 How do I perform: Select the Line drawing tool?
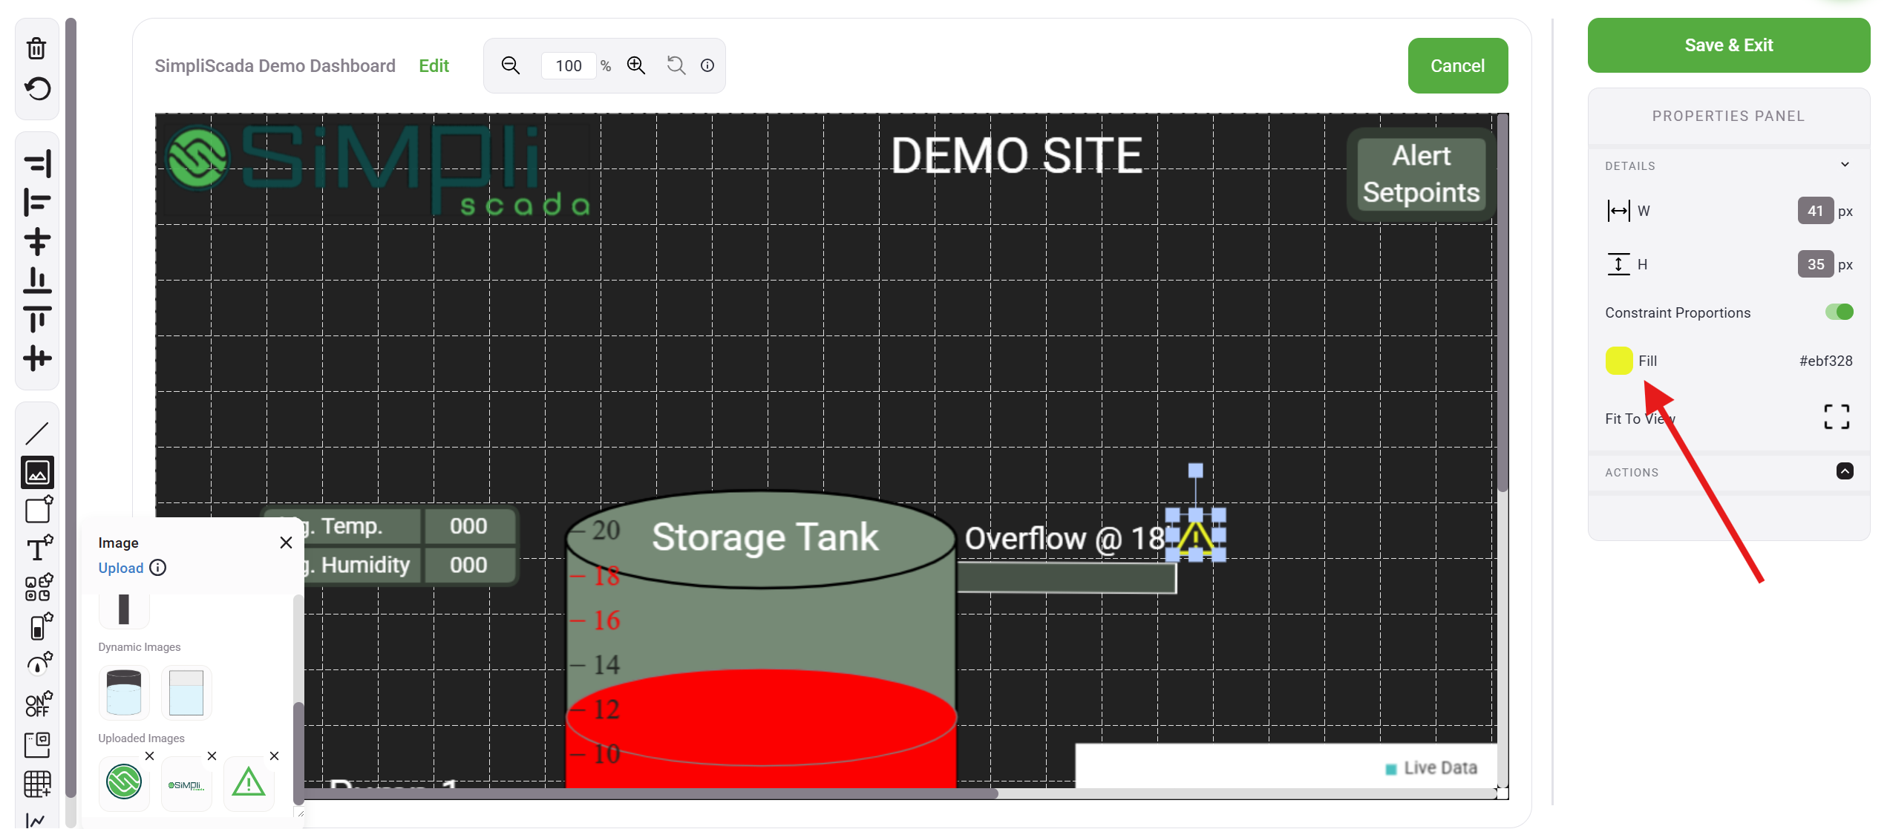37,433
